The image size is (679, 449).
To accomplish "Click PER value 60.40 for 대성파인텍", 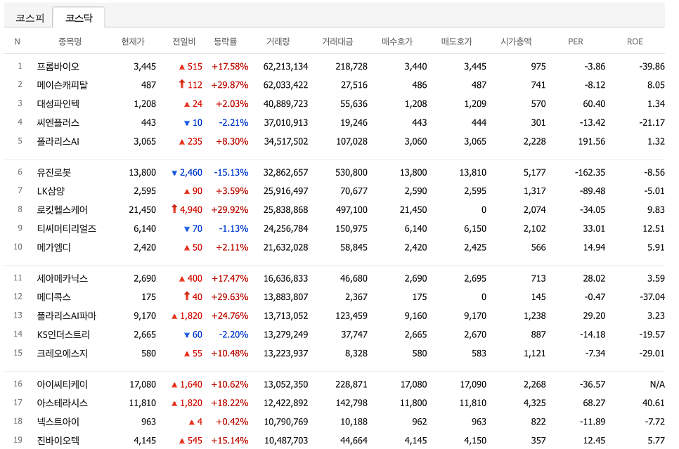I will (x=594, y=104).
